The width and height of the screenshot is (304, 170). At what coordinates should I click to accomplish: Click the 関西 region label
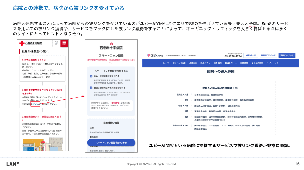pyautogui.click(x=186, y=117)
